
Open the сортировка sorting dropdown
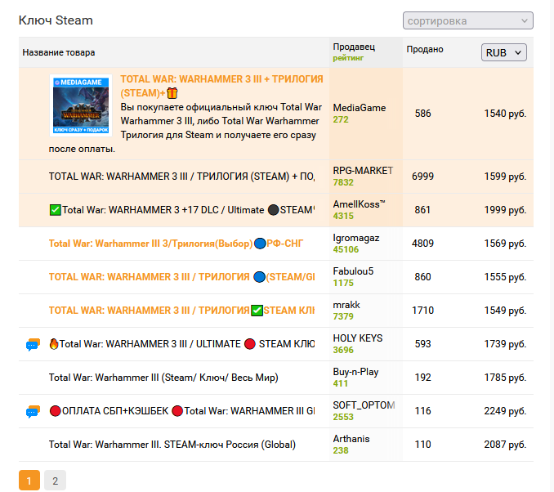[x=467, y=20]
